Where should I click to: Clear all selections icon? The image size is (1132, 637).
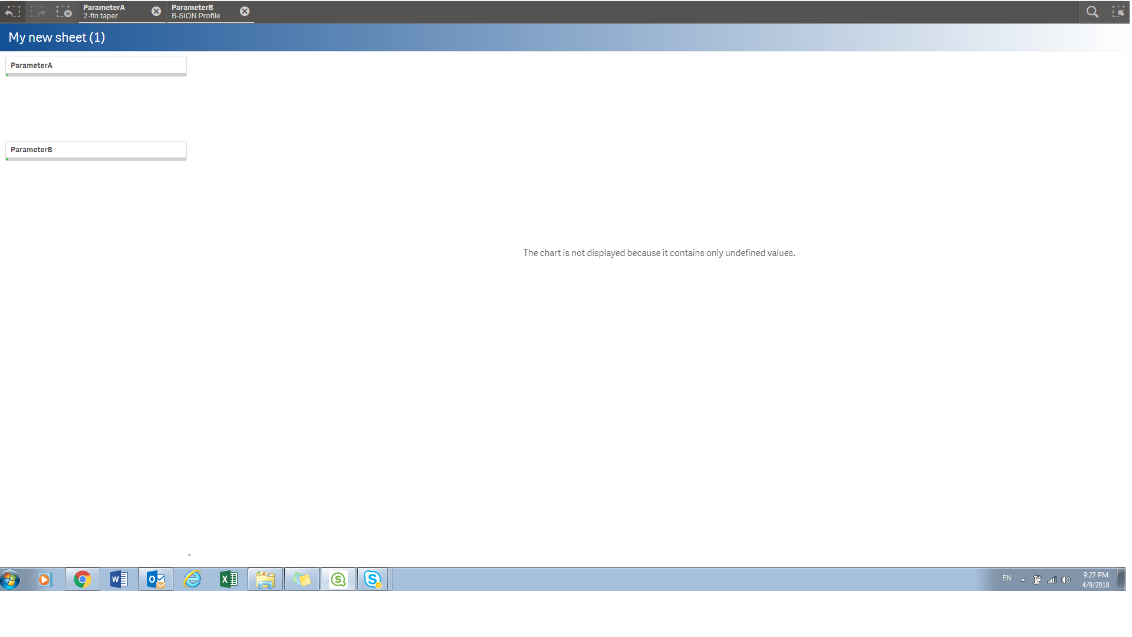(64, 11)
